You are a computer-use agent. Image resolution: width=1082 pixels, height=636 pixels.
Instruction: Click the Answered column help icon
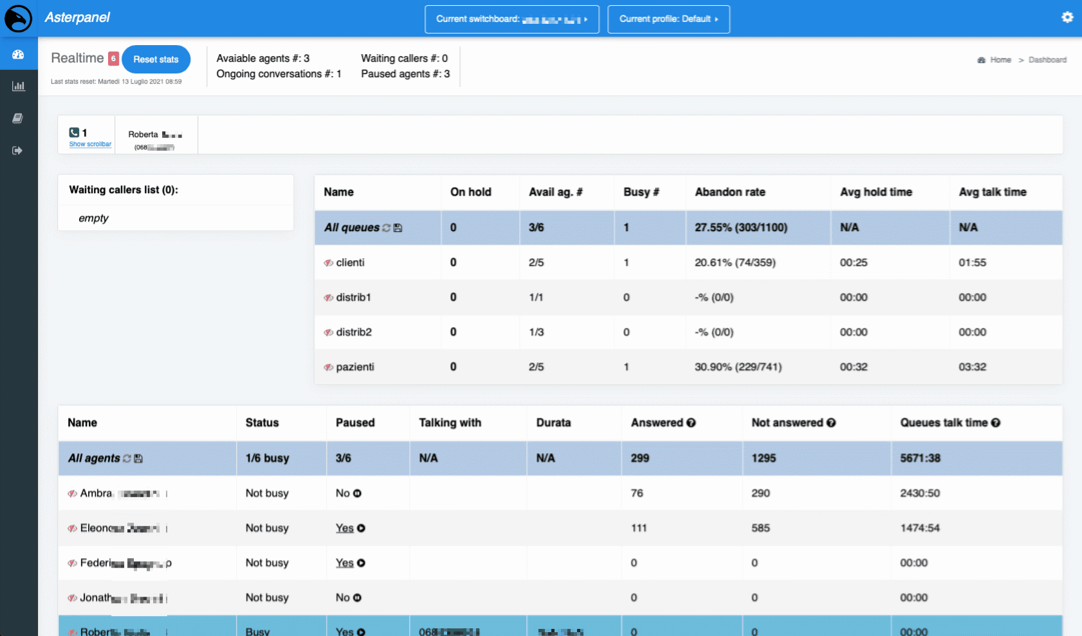[x=691, y=423]
